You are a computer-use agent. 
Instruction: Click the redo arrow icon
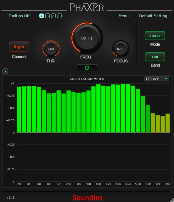coord(59,16)
